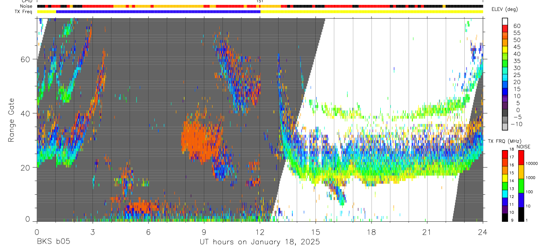Pick the yellow segment of the ELEV colorbar
Viewport: 543px width, 251px height.
(505, 49)
